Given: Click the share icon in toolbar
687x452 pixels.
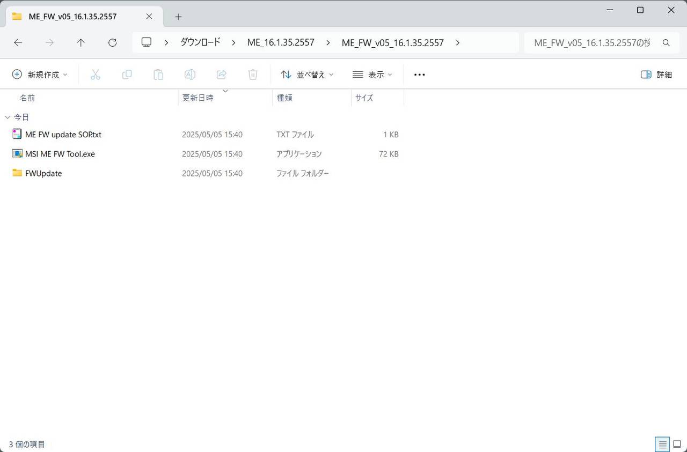Looking at the screenshot, I should [221, 75].
